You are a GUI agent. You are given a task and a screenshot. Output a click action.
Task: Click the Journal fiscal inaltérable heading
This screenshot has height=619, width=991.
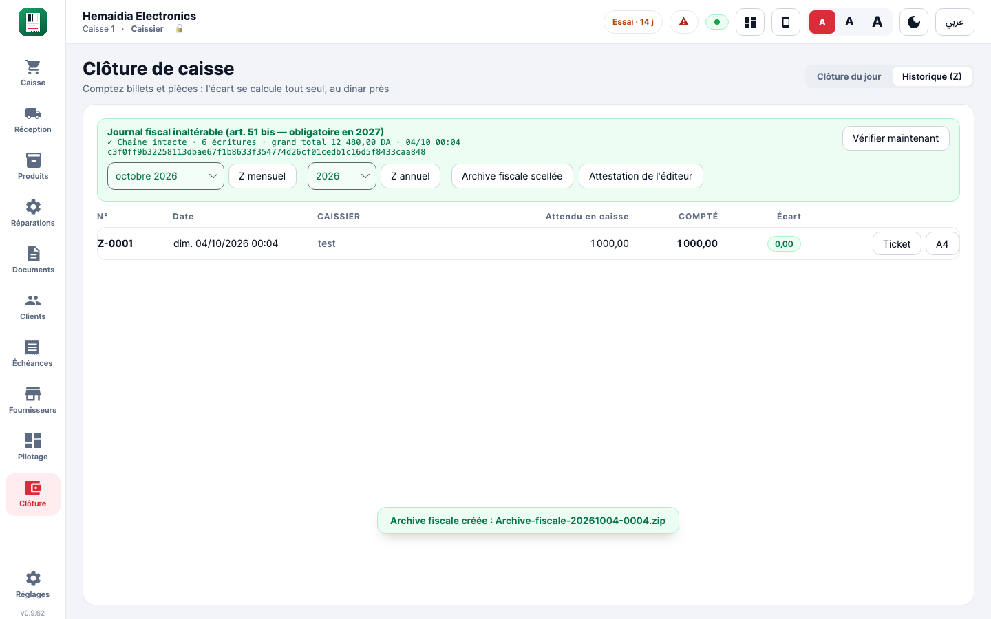[246, 132]
